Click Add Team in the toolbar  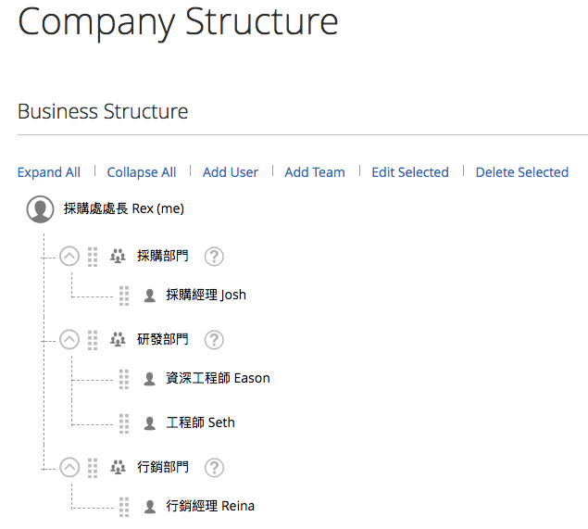[x=315, y=172]
